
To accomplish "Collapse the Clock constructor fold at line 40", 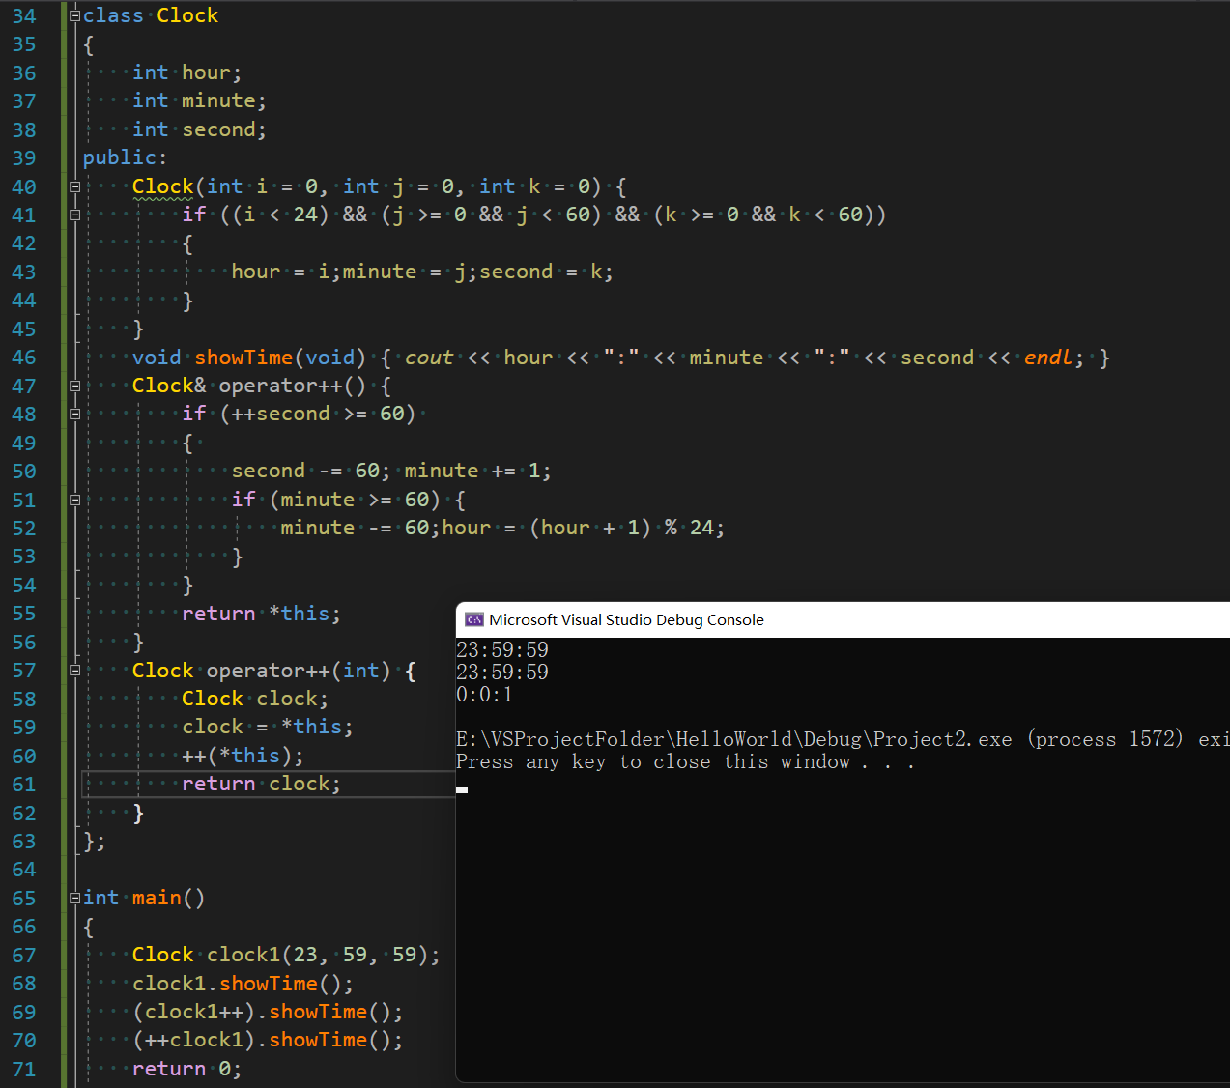I will [74, 186].
